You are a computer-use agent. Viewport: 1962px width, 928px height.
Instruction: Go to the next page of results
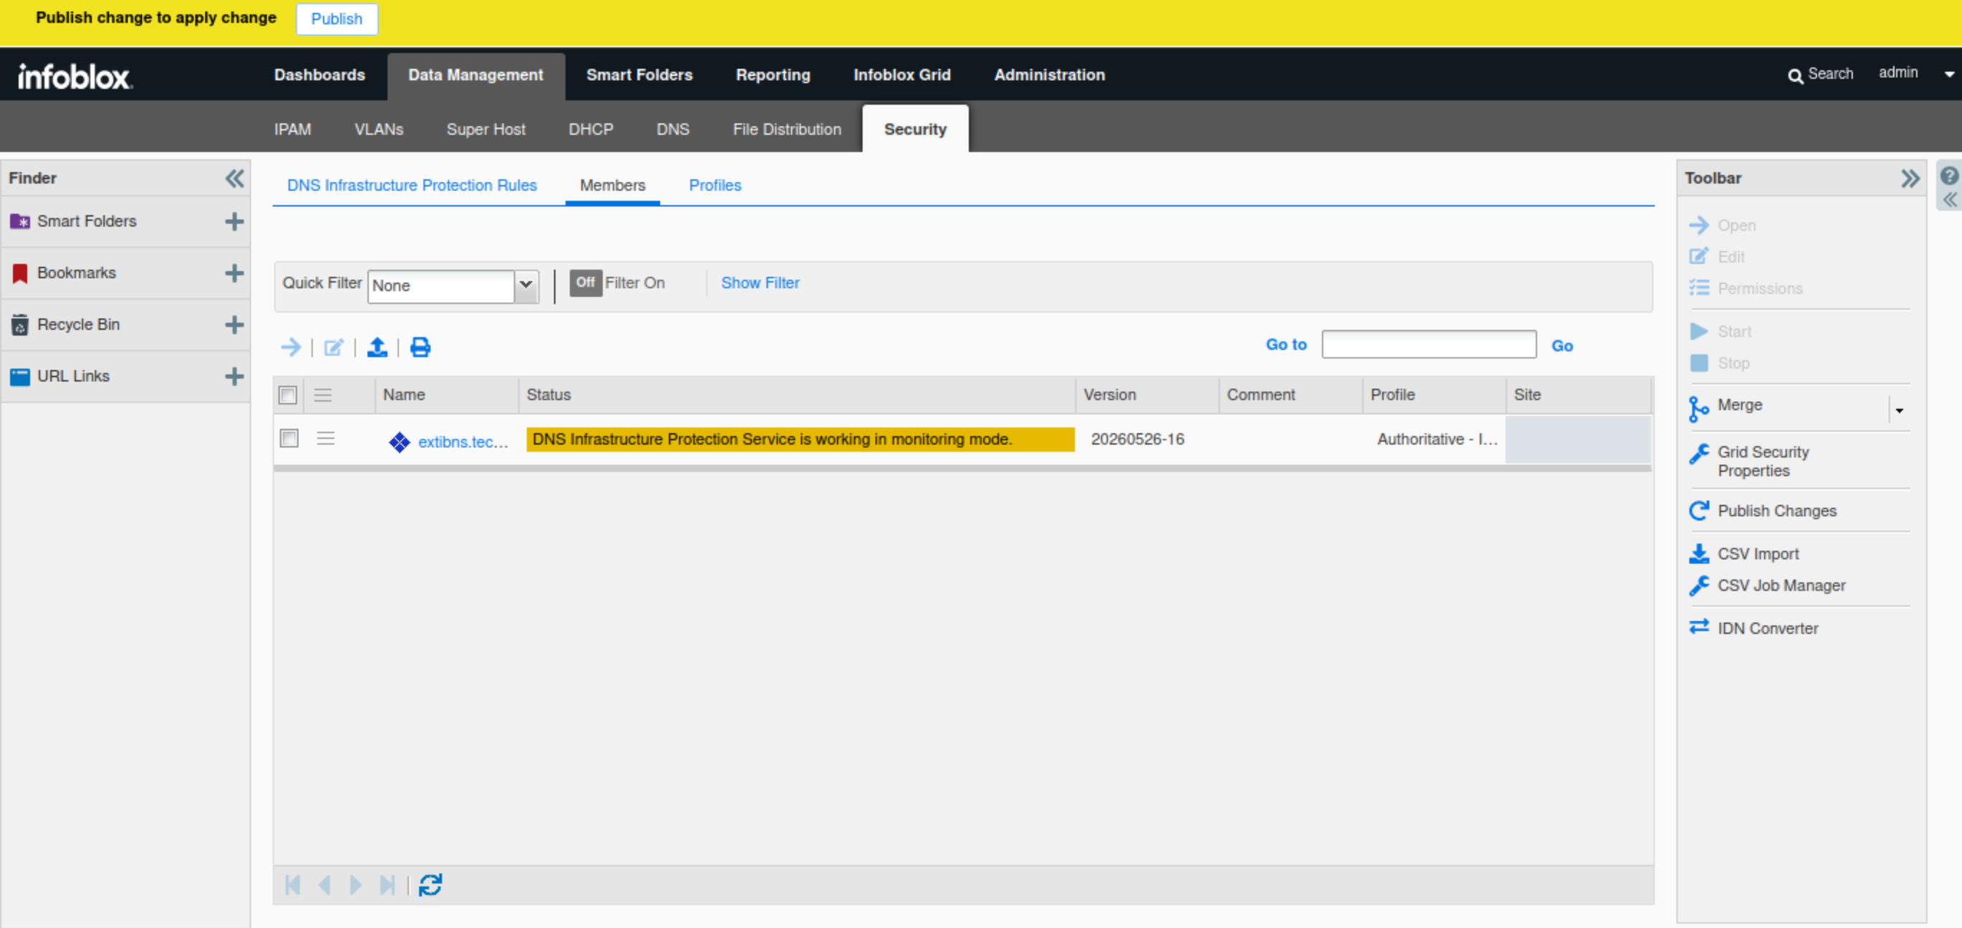pos(355,884)
